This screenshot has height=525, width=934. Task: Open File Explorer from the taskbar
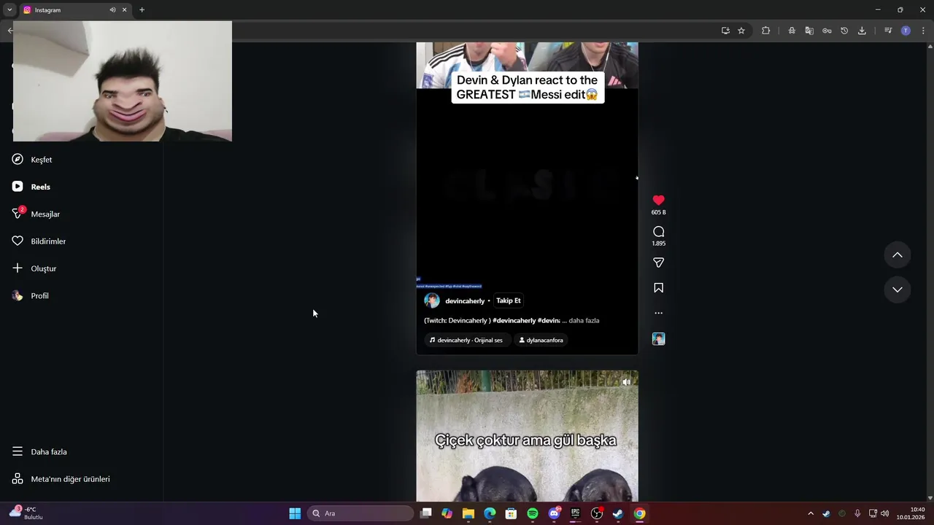pos(468,513)
